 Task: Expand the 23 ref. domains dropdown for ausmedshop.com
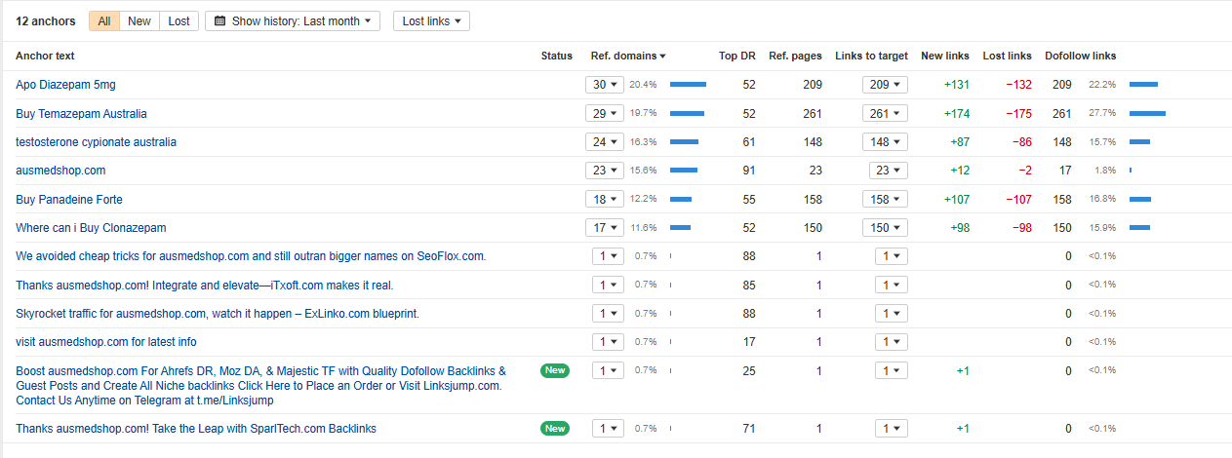604,171
